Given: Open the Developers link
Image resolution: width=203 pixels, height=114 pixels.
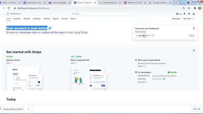Looking at the screenshot, I should [176, 19].
